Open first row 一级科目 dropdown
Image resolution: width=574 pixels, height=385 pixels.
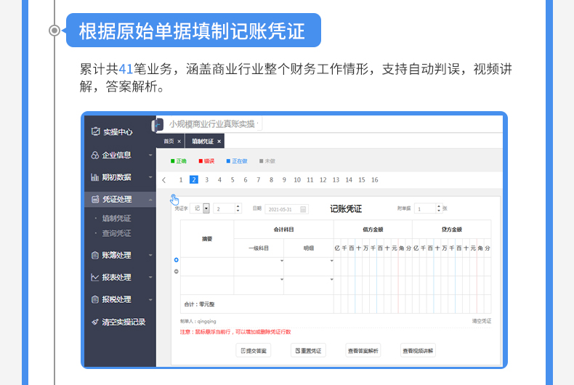(x=281, y=261)
